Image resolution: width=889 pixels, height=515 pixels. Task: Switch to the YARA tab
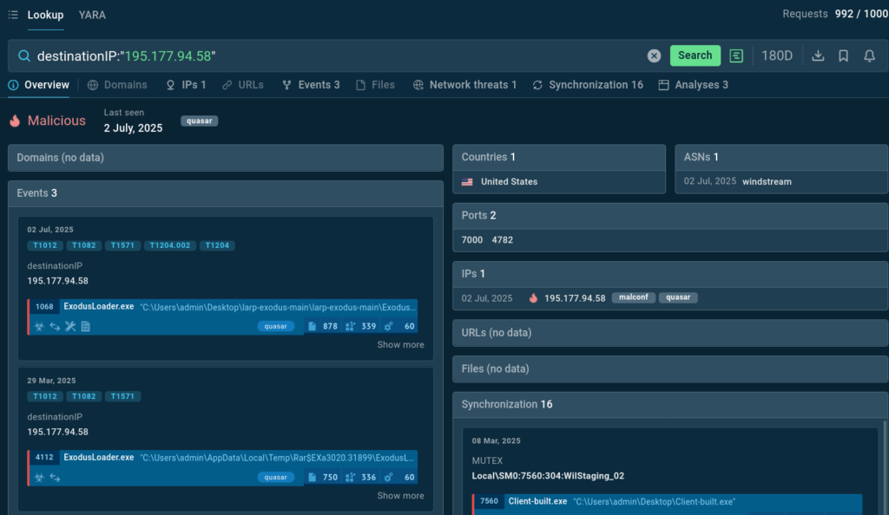click(x=92, y=15)
